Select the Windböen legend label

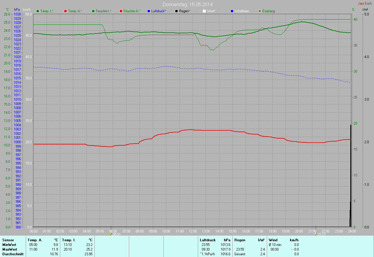click(x=242, y=11)
